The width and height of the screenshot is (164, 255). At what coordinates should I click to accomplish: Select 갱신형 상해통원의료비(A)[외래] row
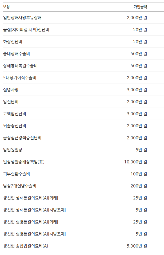tap(83, 198)
